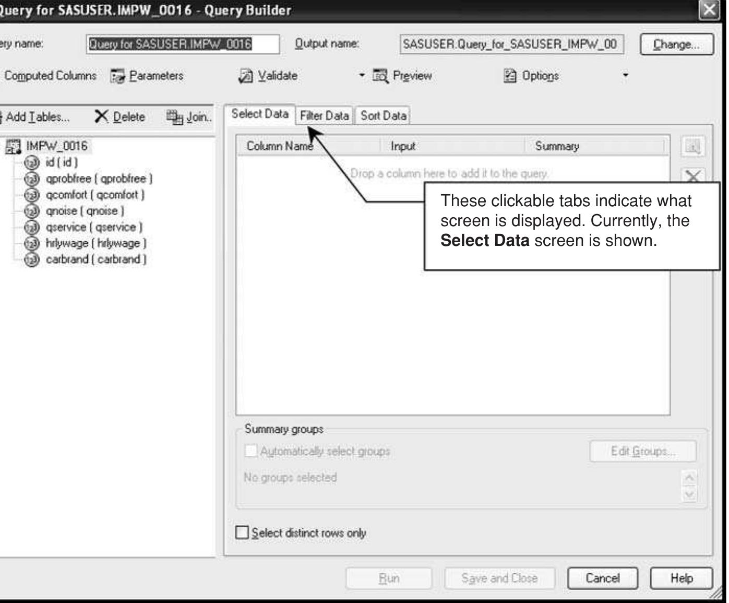Click the Query name input field
The height and width of the screenshot is (603, 729).
[x=183, y=44]
